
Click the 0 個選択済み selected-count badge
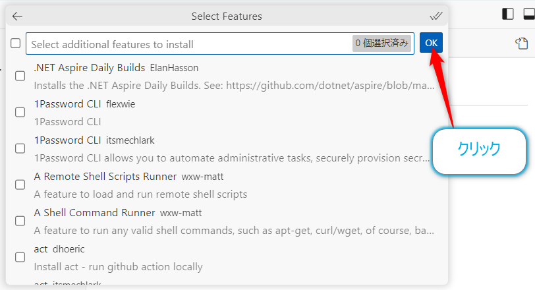381,43
